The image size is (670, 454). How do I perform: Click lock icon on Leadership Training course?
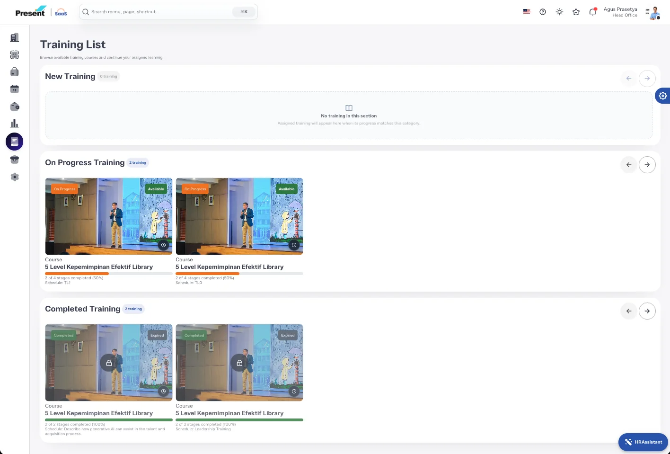pyautogui.click(x=239, y=363)
